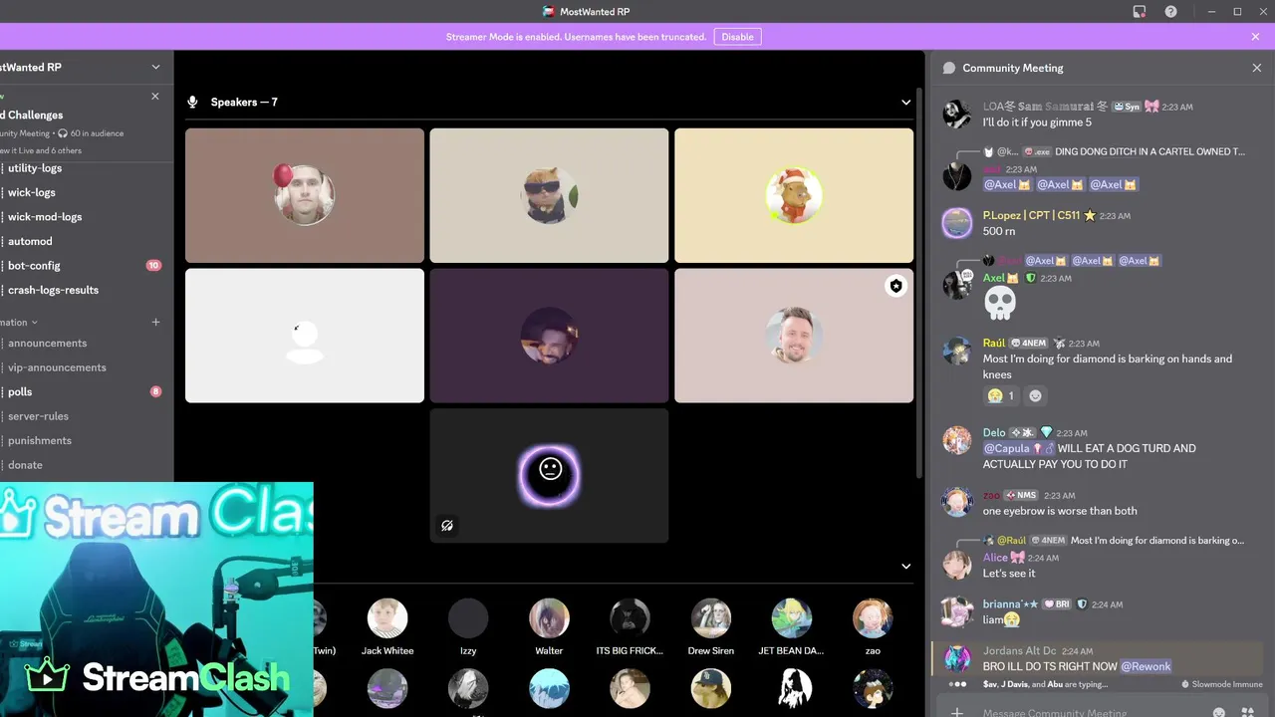Disable Streamer Mode via banner button
The image size is (1275, 717).
pos(737,37)
